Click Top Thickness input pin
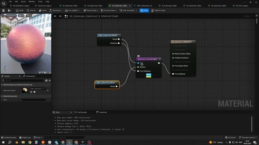 (138, 71)
